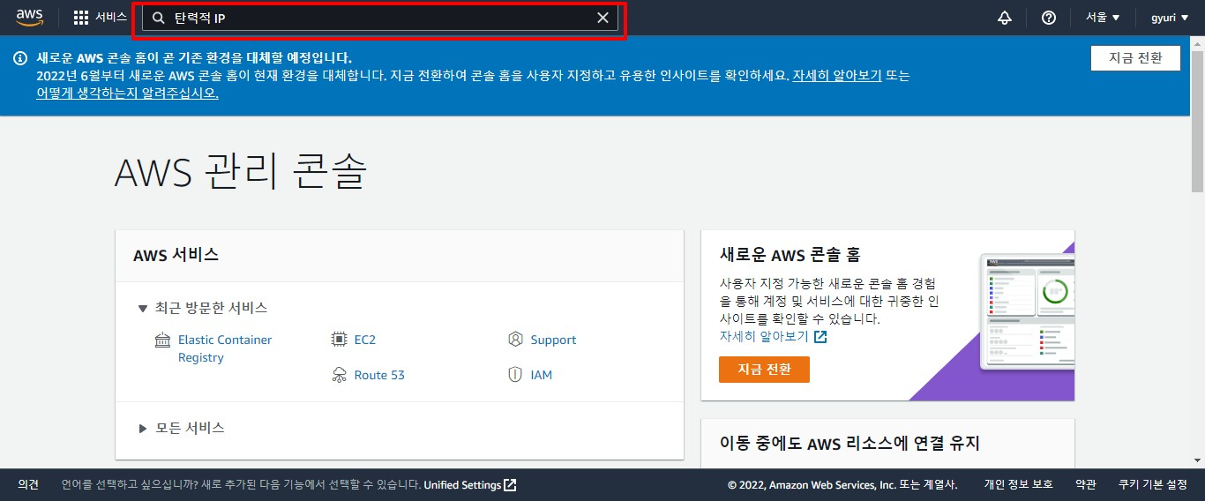
Task: Open Route 53 service link
Action: click(379, 375)
